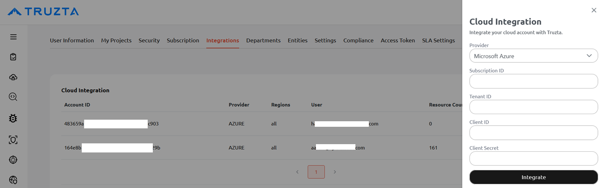
Task: Click the Regions column header
Action: (x=281, y=105)
